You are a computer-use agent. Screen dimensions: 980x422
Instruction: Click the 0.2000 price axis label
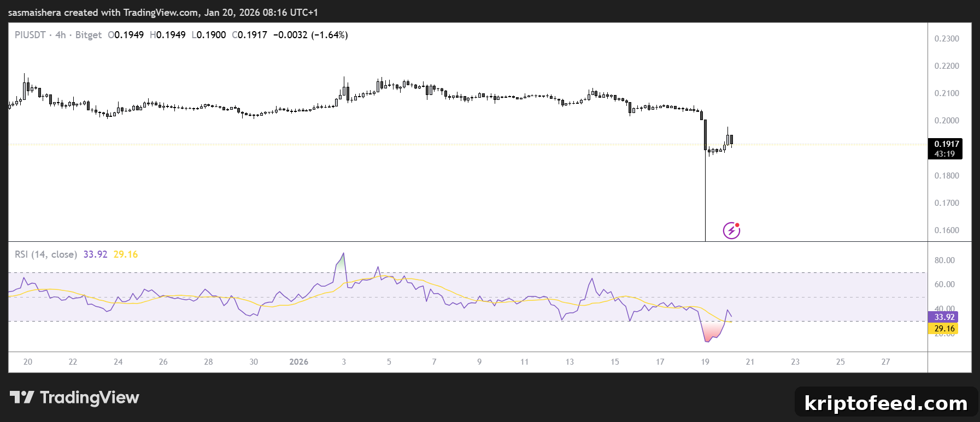click(x=947, y=121)
